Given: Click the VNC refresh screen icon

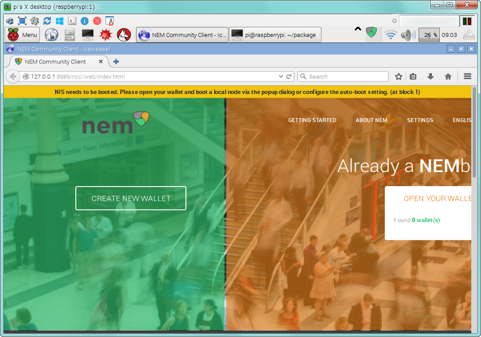Looking at the screenshot, I should click(x=47, y=21).
